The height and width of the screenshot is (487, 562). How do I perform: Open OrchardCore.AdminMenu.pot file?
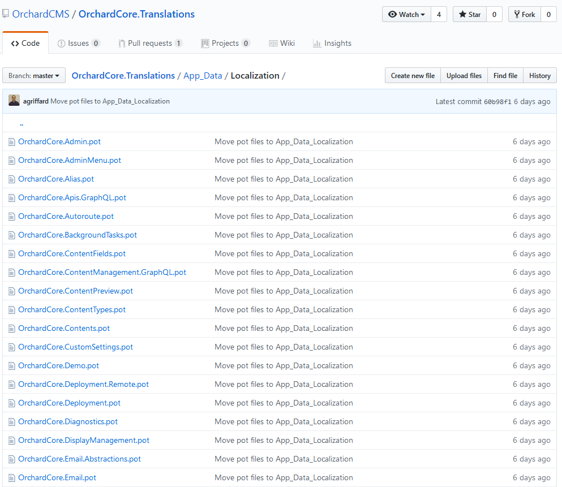point(70,161)
